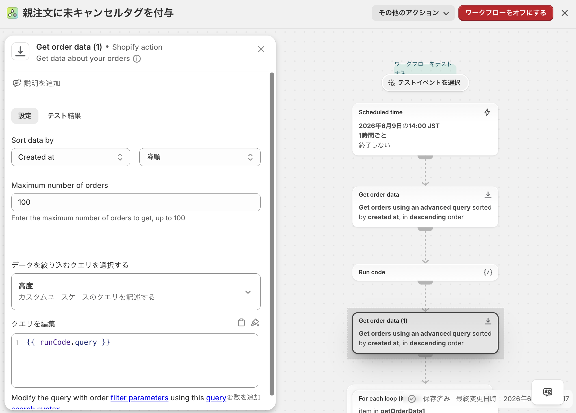Viewport: 576px width, 413px height.
Task: Open the 'filter parameters' link
Action: (139, 398)
